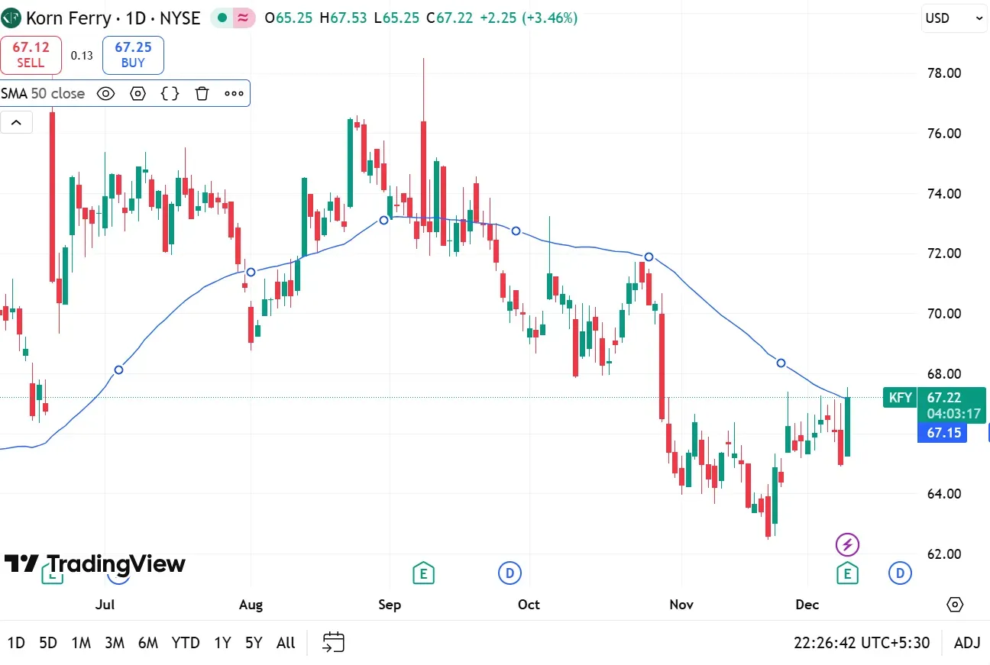The image size is (990, 665).
Task: Open chart settings gear icon
Action: [955, 605]
